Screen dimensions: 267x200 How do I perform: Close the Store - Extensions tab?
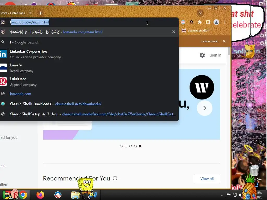[31, 13]
